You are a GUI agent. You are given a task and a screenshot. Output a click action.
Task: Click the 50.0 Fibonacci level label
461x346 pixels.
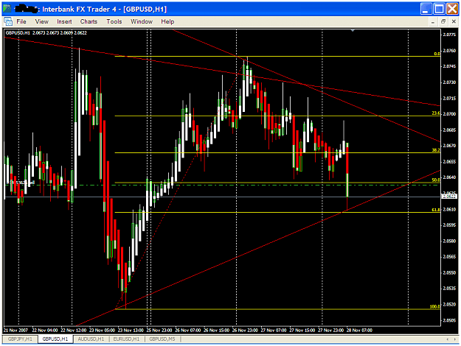pos(436,180)
